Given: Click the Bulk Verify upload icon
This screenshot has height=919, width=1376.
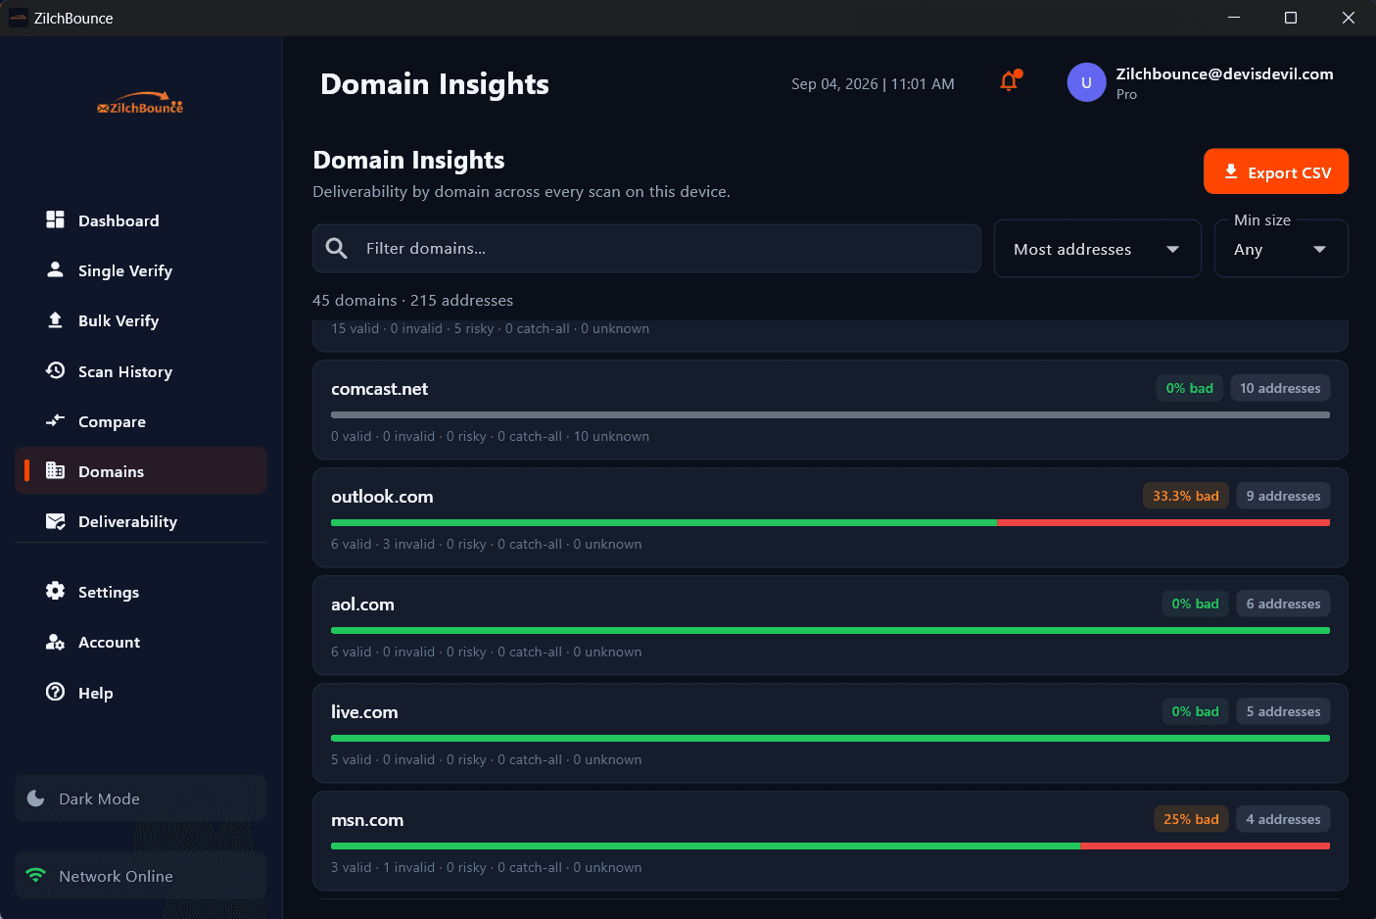Looking at the screenshot, I should pyautogui.click(x=55, y=319).
